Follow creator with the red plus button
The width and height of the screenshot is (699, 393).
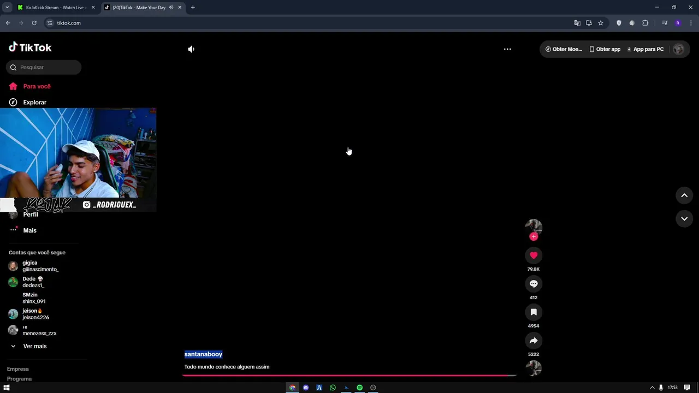[x=534, y=236]
